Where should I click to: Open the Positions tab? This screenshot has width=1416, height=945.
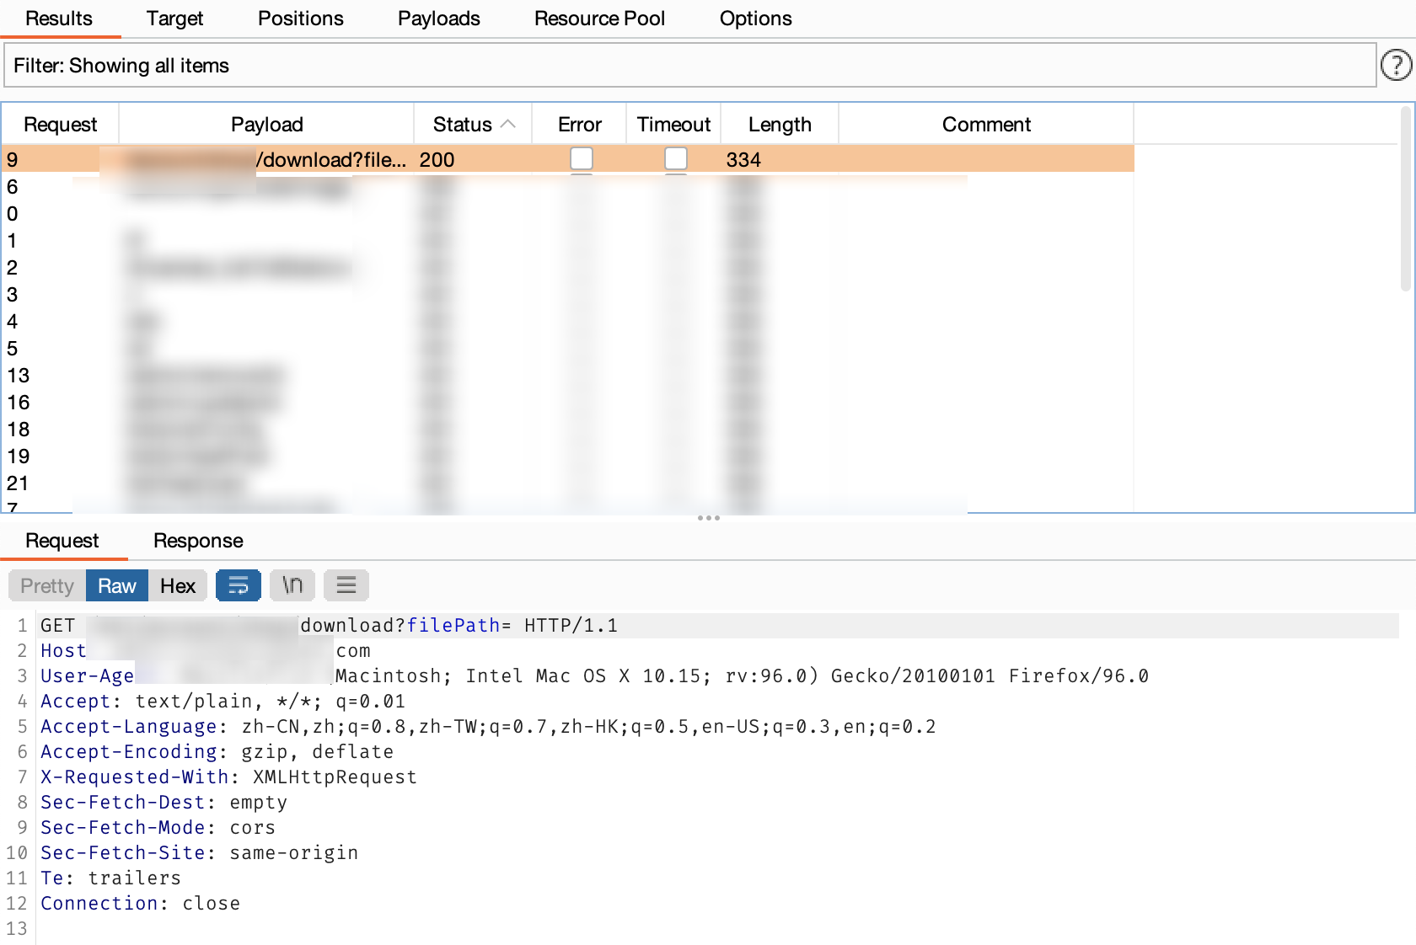click(x=301, y=19)
